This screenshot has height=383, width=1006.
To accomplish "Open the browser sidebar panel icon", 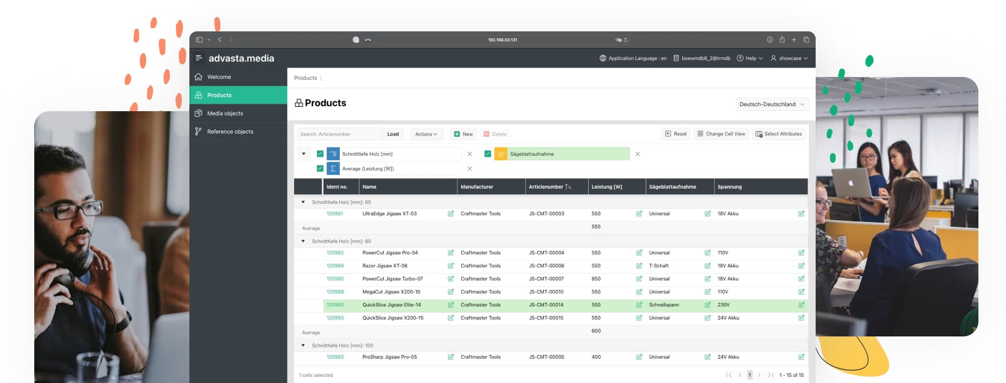I will click(x=199, y=40).
